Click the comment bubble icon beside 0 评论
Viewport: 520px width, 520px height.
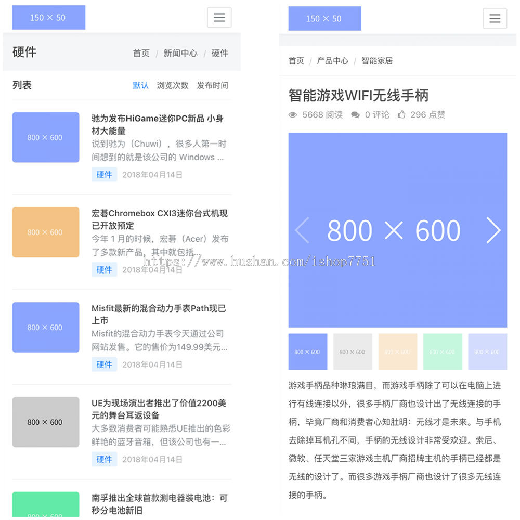355,115
